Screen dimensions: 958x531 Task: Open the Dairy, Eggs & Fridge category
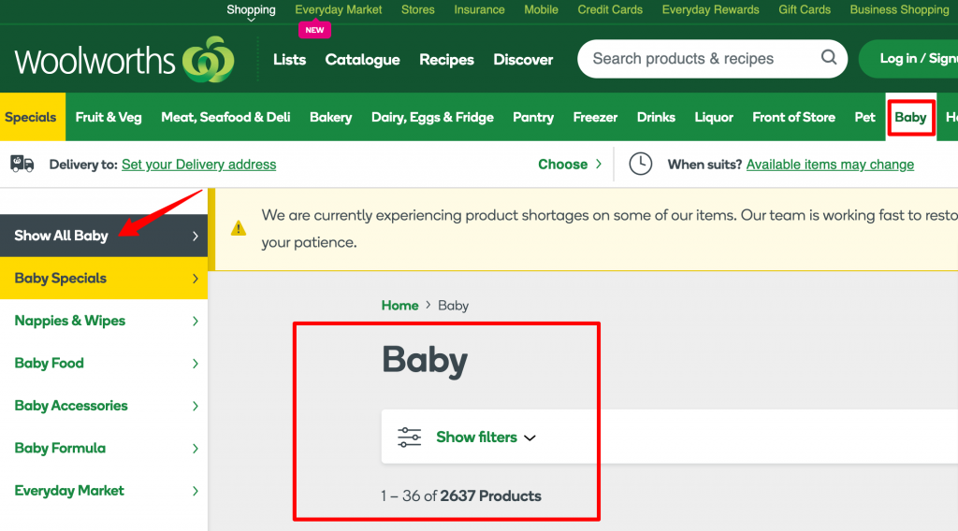pos(432,117)
